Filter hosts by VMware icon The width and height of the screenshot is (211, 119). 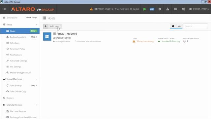(179, 26)
